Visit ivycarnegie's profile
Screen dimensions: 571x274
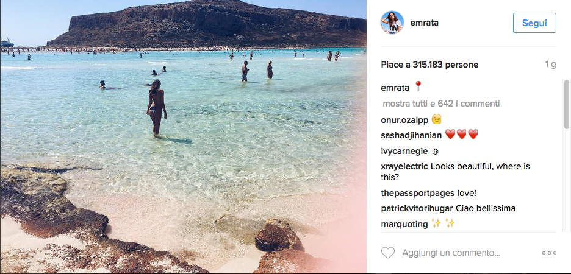404,151
